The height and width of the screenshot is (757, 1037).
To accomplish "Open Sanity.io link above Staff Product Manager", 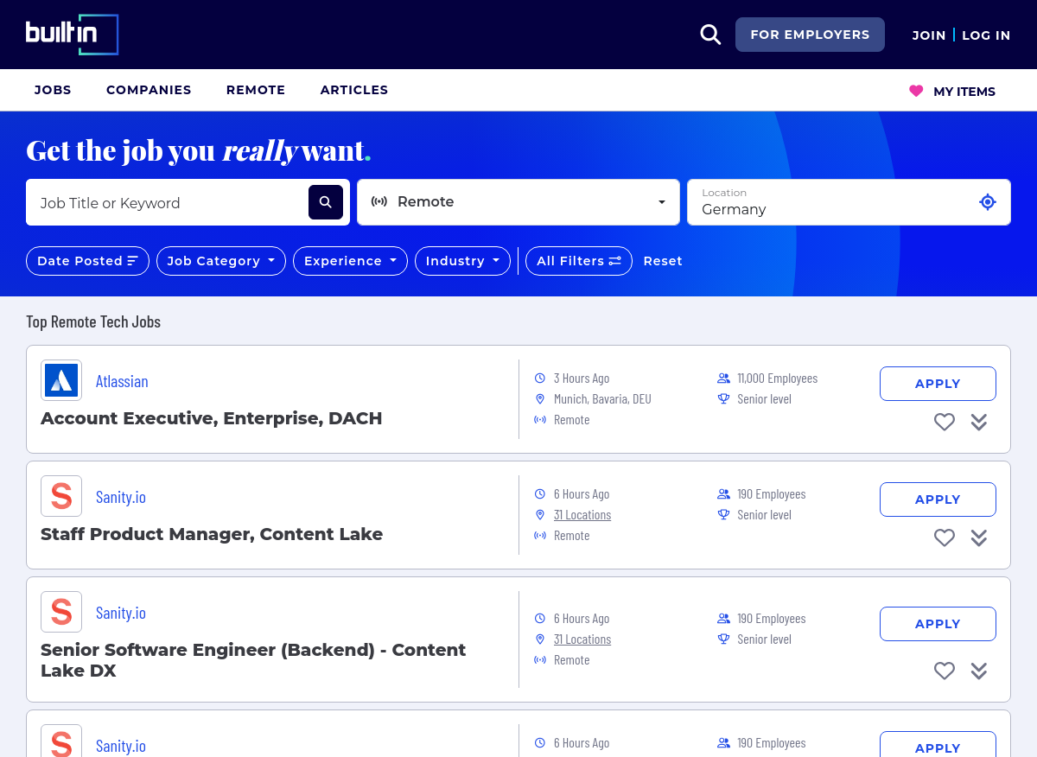I will coord(121,497).
